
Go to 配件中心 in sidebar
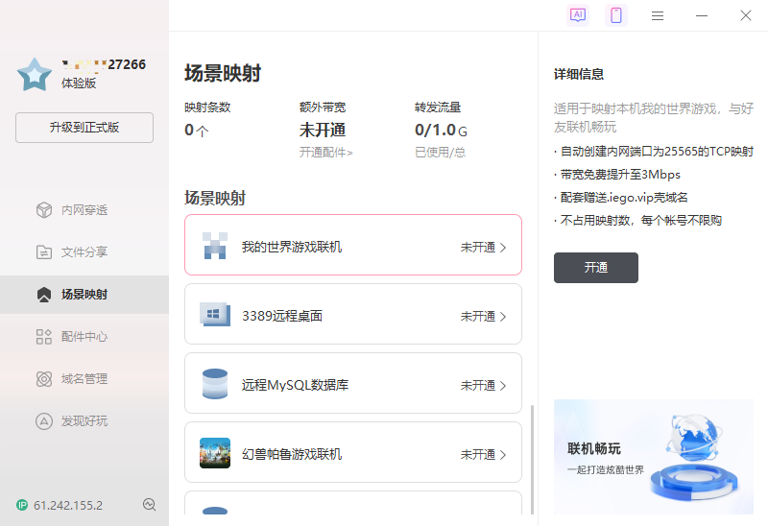click(84, 337)
